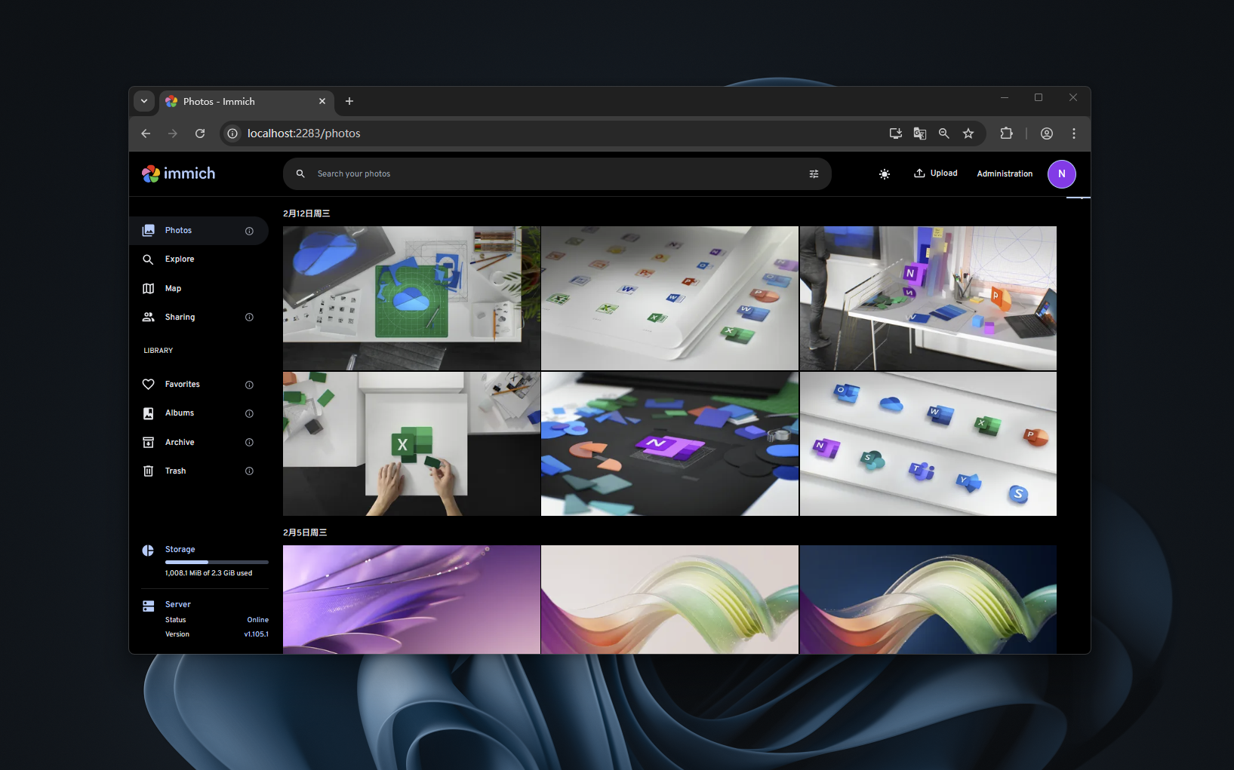Click the storage usage progress bar

click(217, 562)
